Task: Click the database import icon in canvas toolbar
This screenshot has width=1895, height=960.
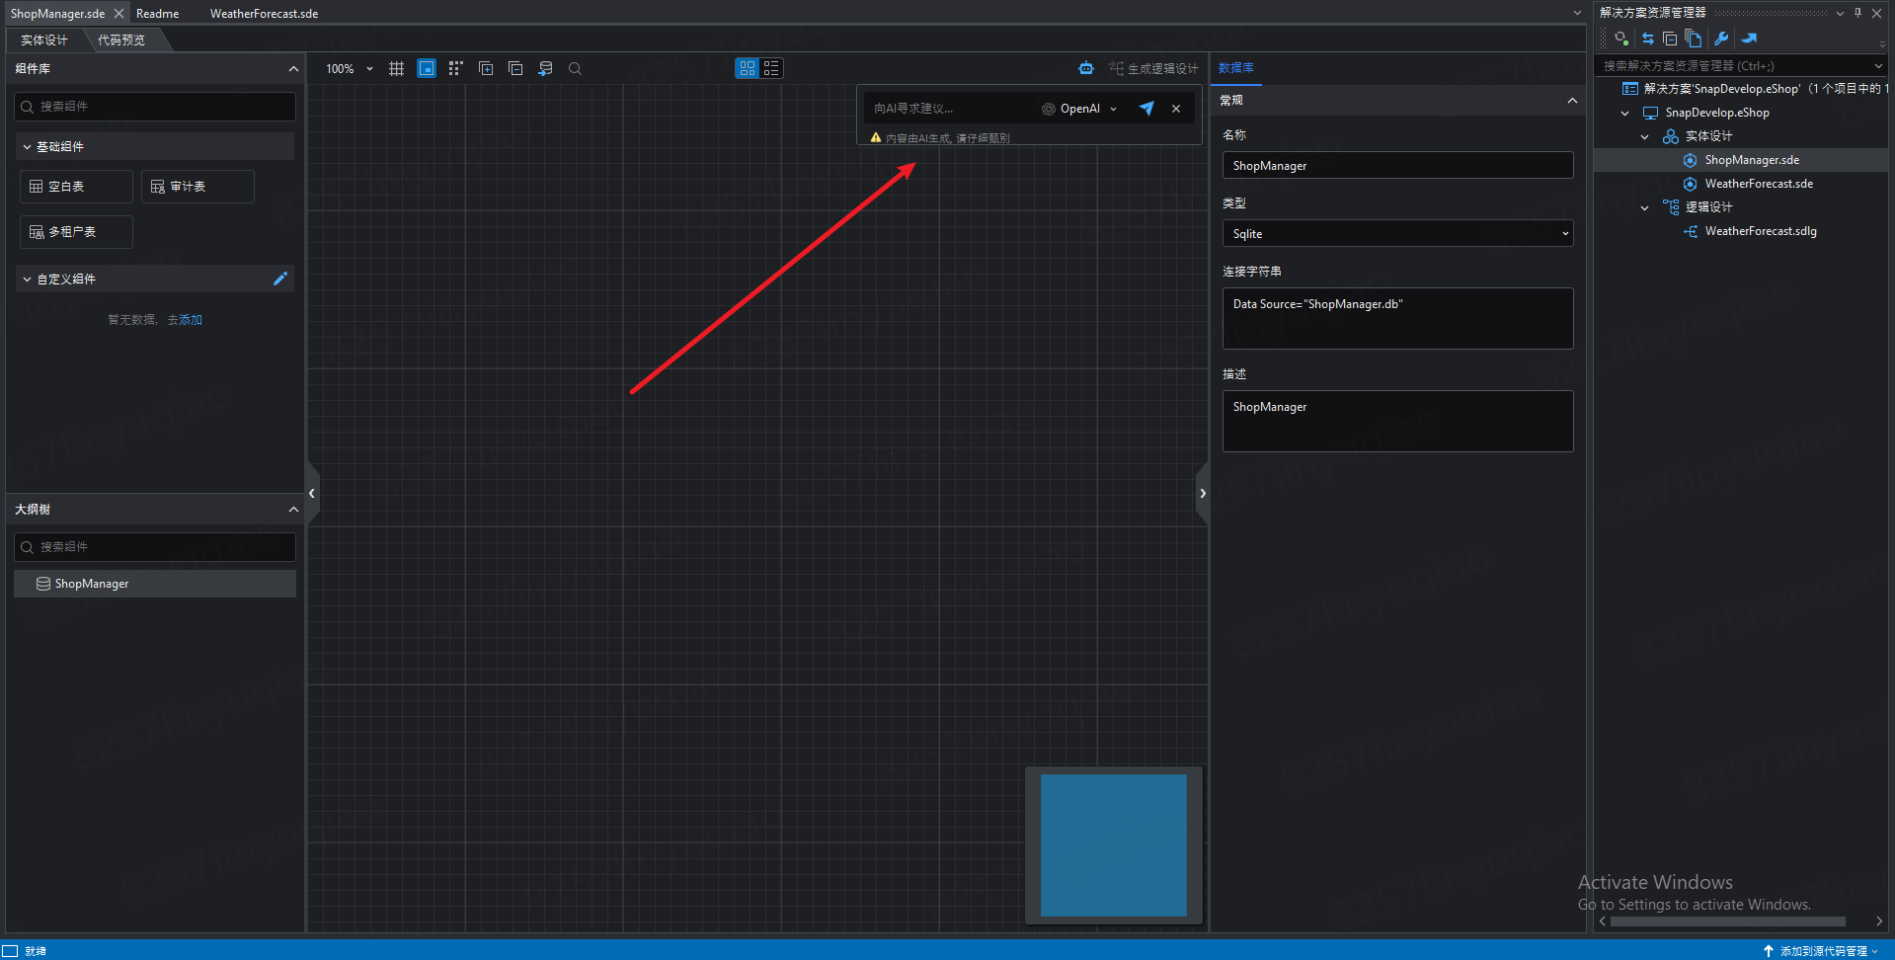Action: [x=545, y=68]
